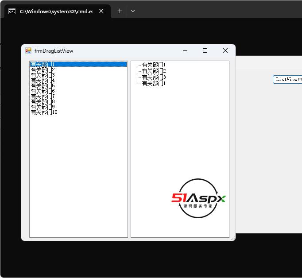The width and height of the screenshot is (302, 278).
Task: Click the 51Aspx logo image
Action: 199,198
